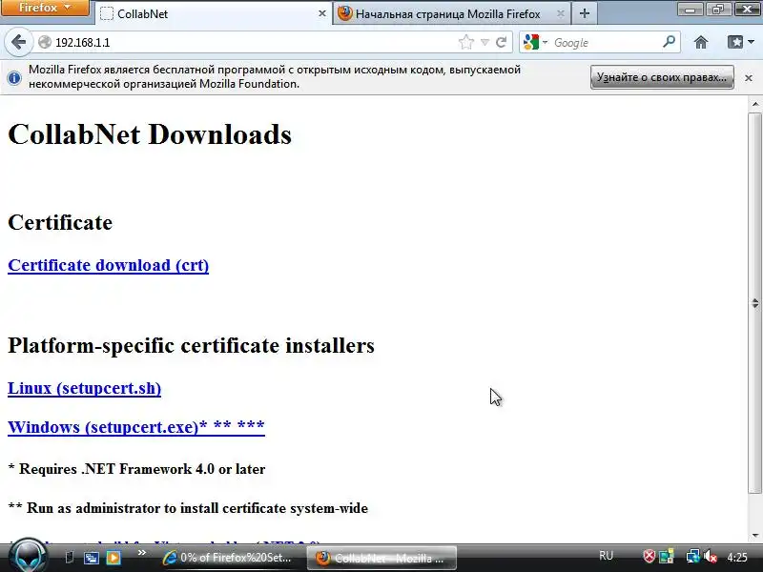
Task: Click the vertical scrollbar thumb
Action: click(x=755, y=303)
